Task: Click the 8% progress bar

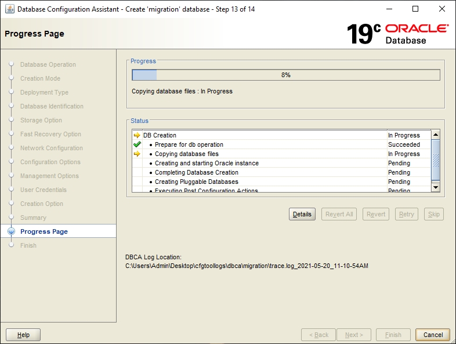Action: tap(285, 75)
